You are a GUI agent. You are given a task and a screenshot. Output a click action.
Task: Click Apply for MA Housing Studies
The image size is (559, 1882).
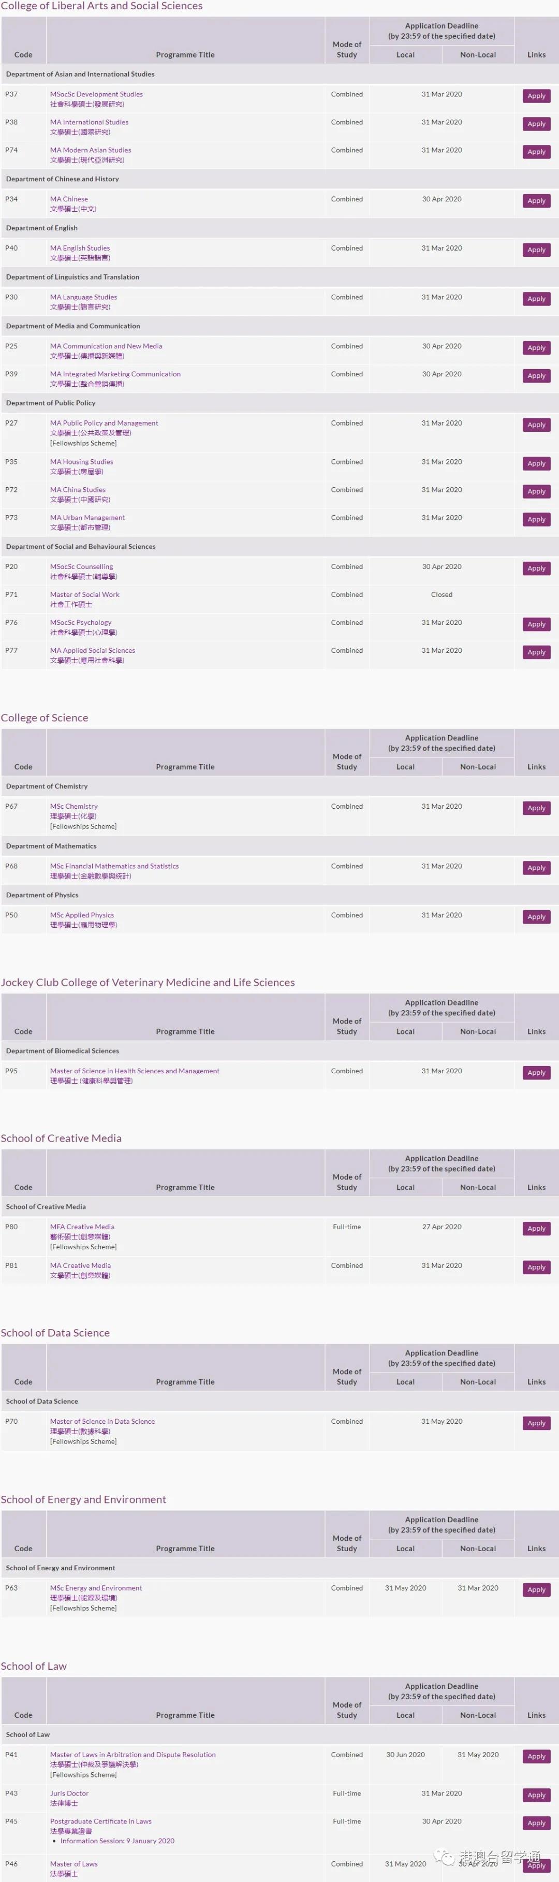point(536,463)
